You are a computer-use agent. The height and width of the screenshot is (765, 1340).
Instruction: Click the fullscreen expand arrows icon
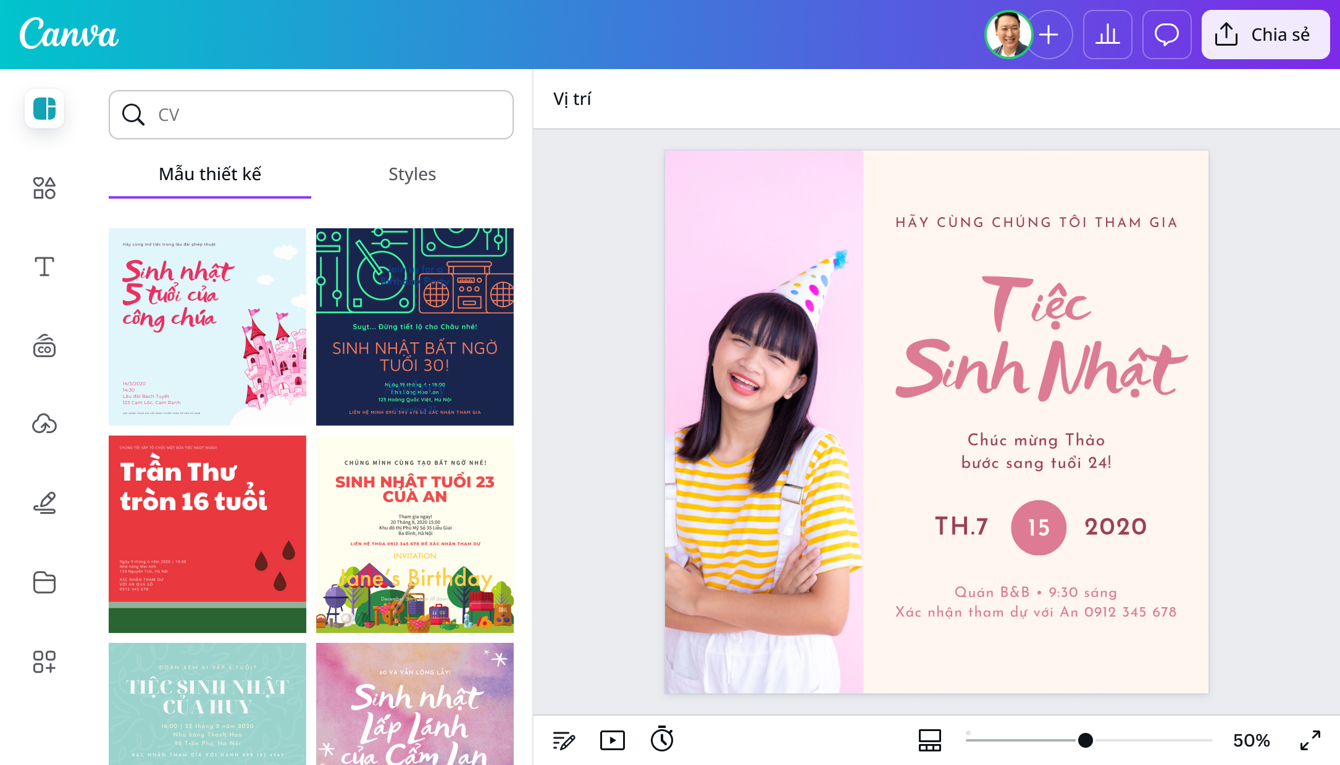click(x=1310, y=740)
